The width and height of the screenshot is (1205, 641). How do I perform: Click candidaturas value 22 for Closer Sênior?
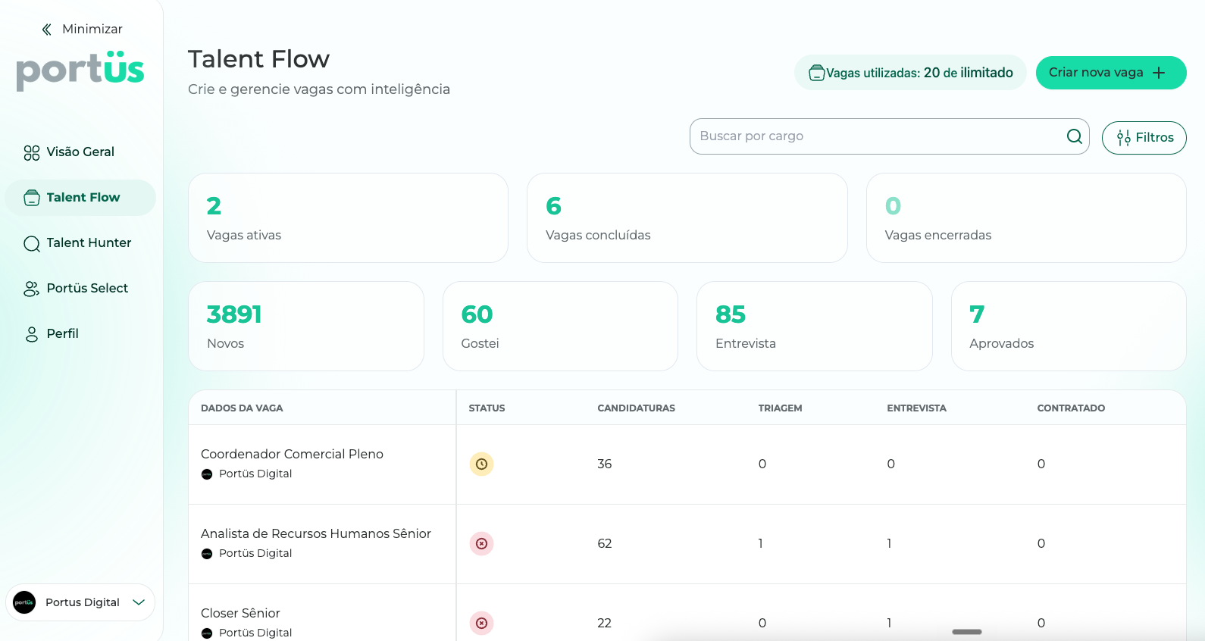604,623
